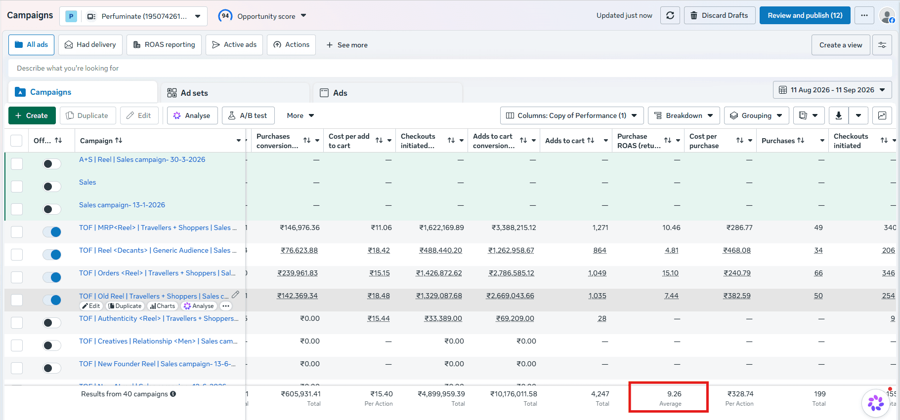Click the 'Describe what you're looking for' search field
Screen dimensions: 900x420
450,68
